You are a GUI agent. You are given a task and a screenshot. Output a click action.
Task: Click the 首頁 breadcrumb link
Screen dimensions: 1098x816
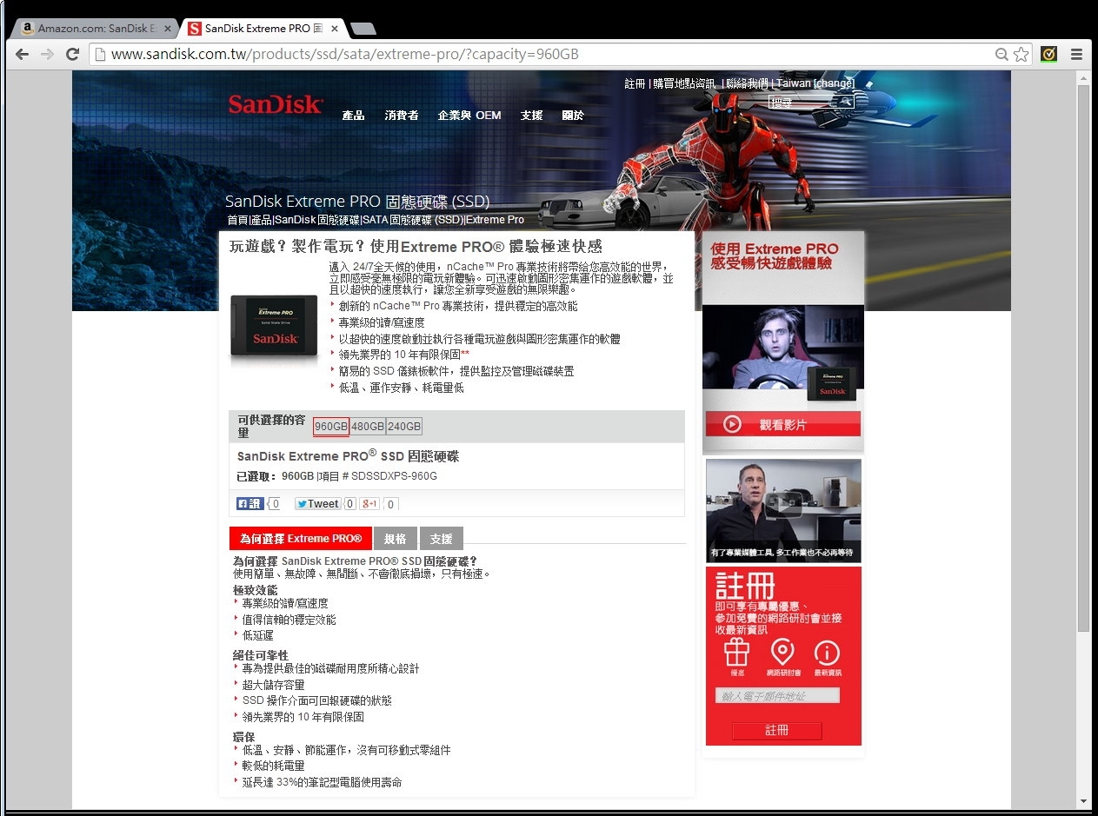coord(237,220)
